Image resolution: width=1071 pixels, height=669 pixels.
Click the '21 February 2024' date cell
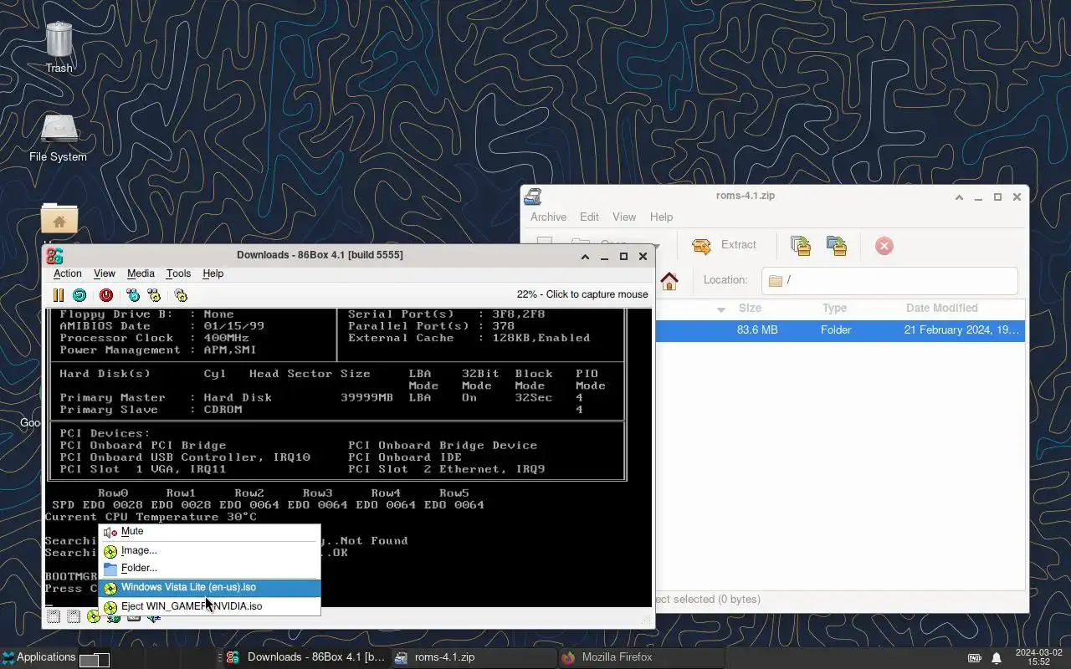(x=961, y=330)
